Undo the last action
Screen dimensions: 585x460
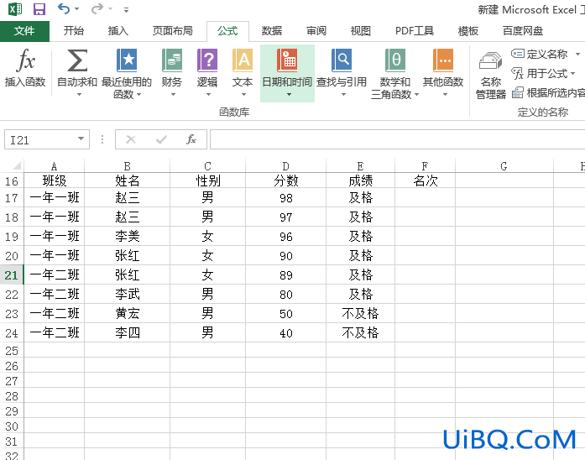pyautogui.click(x=64, y=8)
